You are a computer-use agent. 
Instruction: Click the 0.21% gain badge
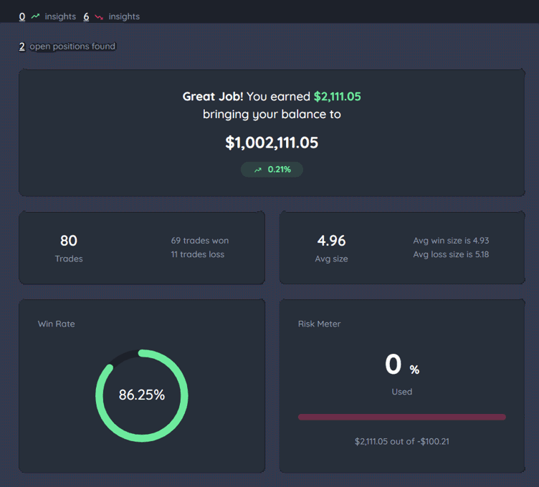coord(272,170)
